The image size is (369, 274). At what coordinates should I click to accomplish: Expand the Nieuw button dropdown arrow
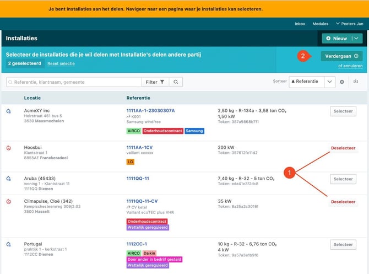point(356,38)
